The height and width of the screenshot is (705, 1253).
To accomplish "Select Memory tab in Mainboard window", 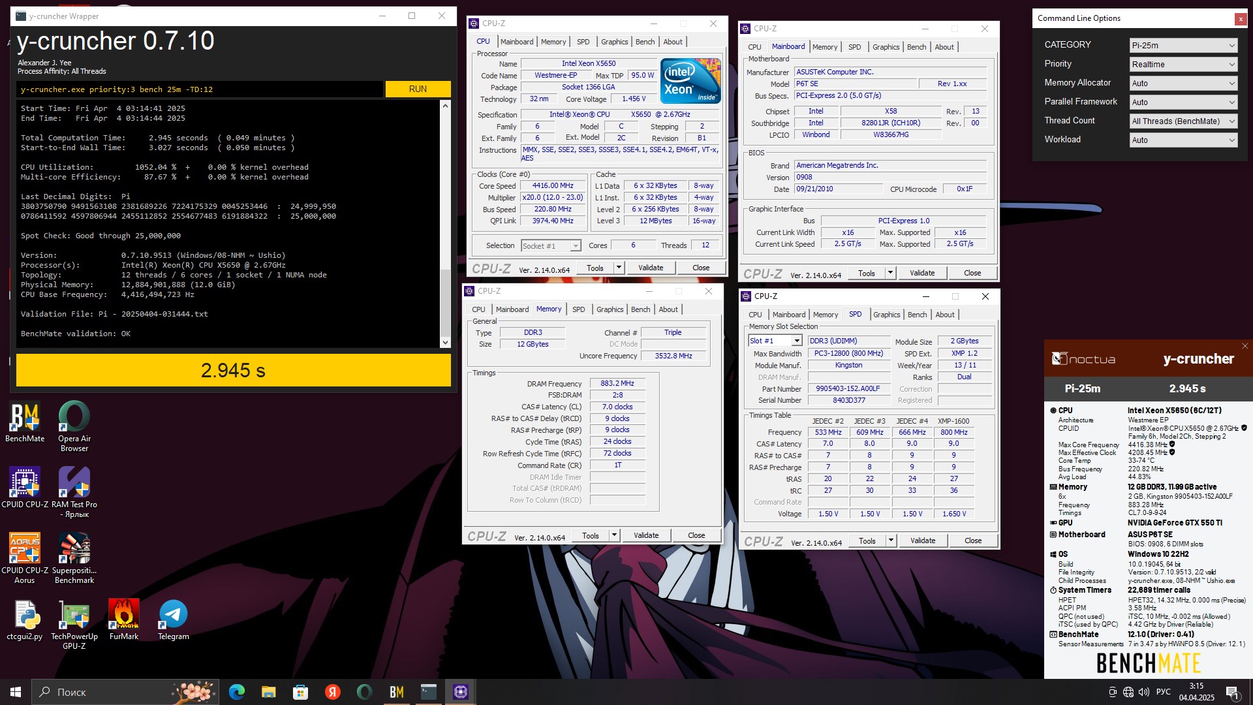I will (x=825, y=47).
